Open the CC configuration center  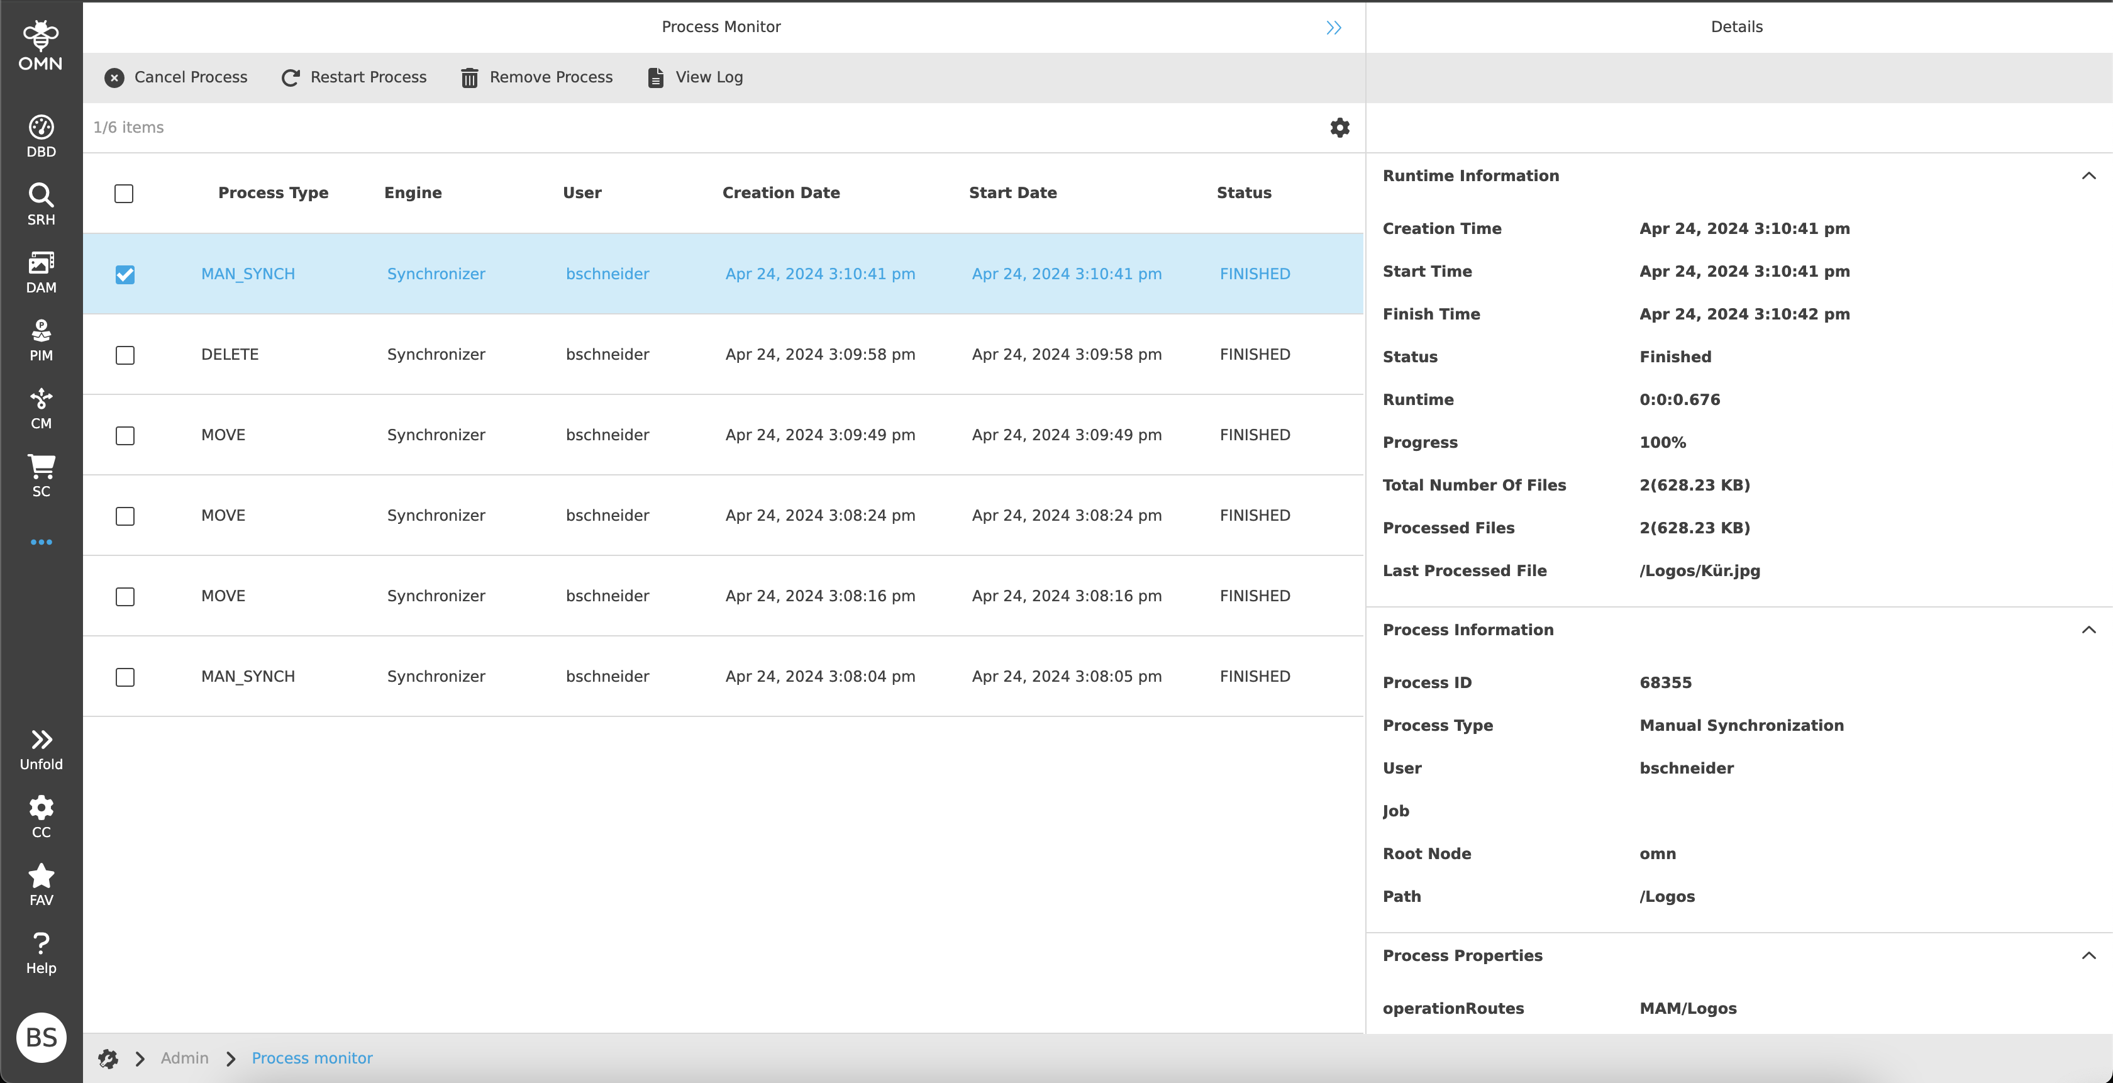point(41,816)
